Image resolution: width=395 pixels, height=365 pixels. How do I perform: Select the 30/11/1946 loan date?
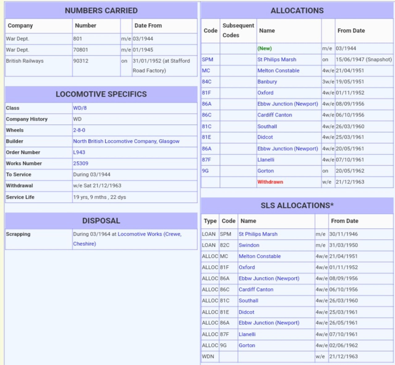pos(343,234)
